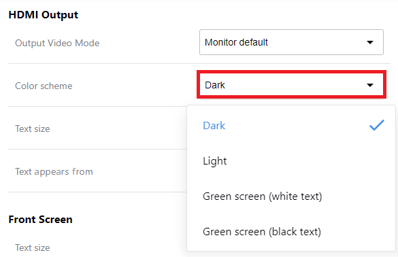Viewport: 398px width, 257px height.
Task: Click divider line below Output Video Mode row
Action: point(199,63)
